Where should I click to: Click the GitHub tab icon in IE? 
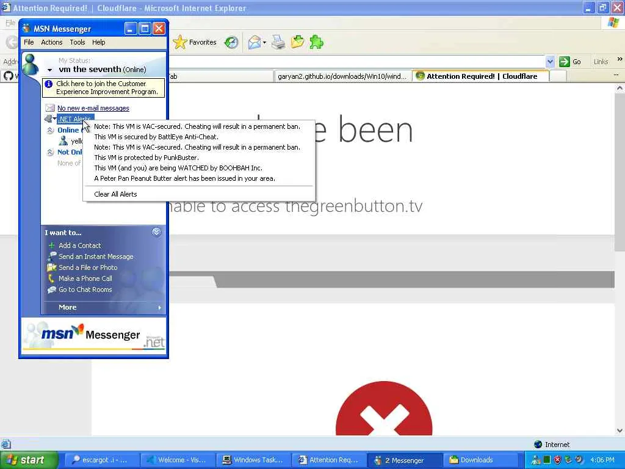point(9,76)
